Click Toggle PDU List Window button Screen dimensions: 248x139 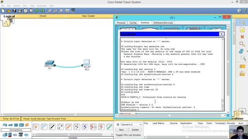[x=128, y=135]
